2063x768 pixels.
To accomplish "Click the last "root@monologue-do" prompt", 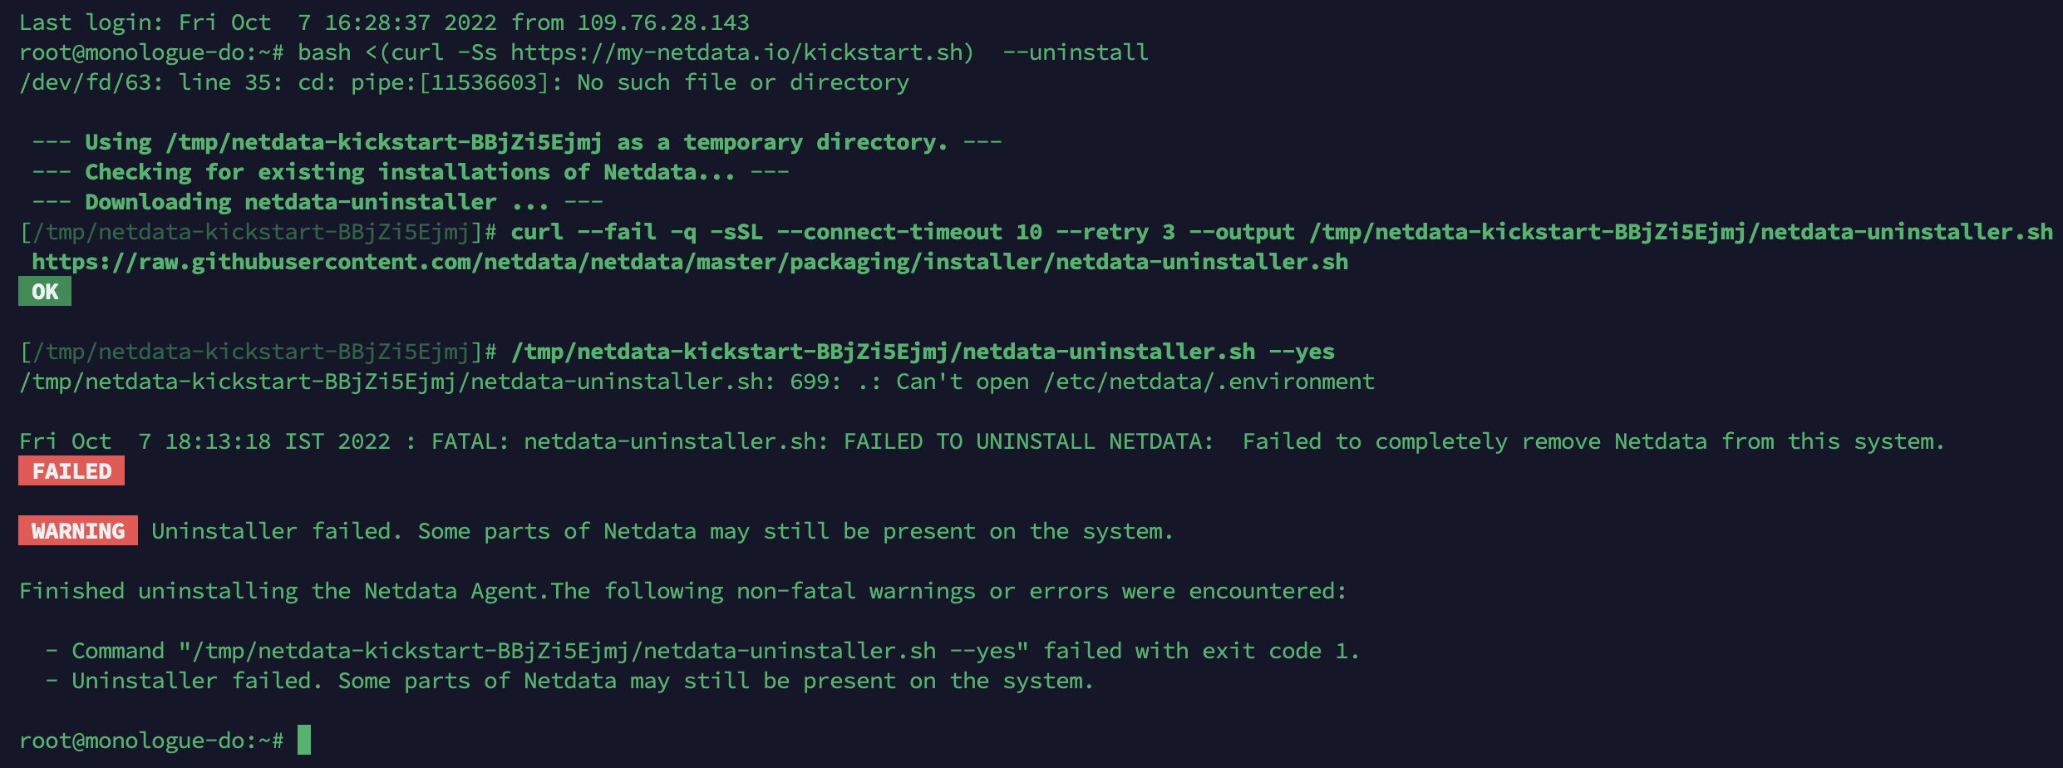I will (x=151, y=741).
